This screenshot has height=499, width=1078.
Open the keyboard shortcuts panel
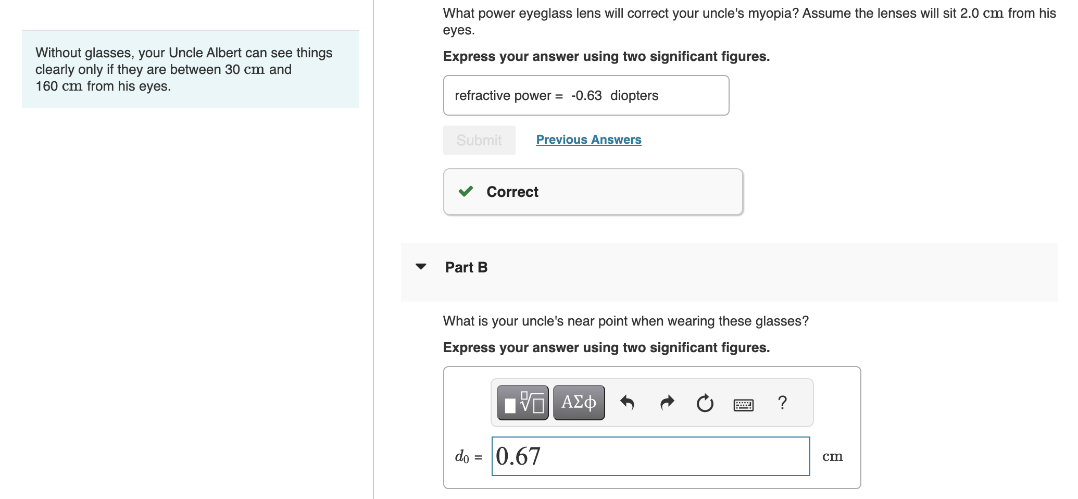(x=744, y=404)
